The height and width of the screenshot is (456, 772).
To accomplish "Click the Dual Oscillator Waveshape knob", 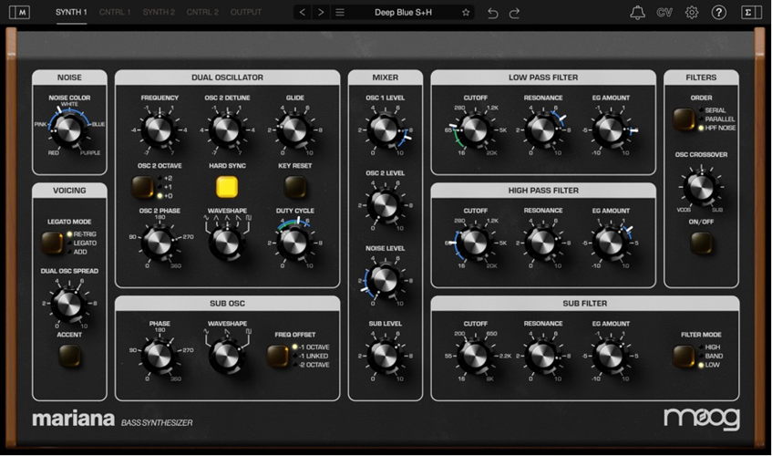I will tap(226, 243).
